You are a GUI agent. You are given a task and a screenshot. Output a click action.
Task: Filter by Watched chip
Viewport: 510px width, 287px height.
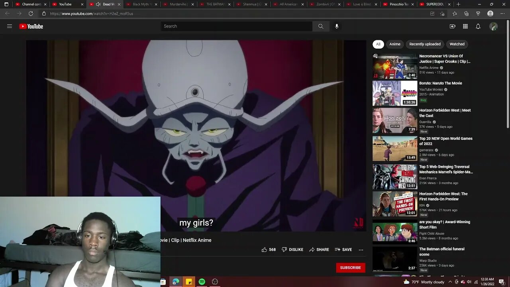[457, 44]
